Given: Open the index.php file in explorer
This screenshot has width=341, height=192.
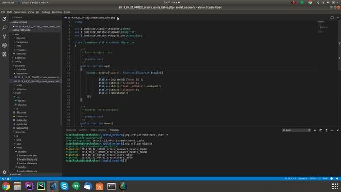Looking at the screenshot, I should [21, 121].
